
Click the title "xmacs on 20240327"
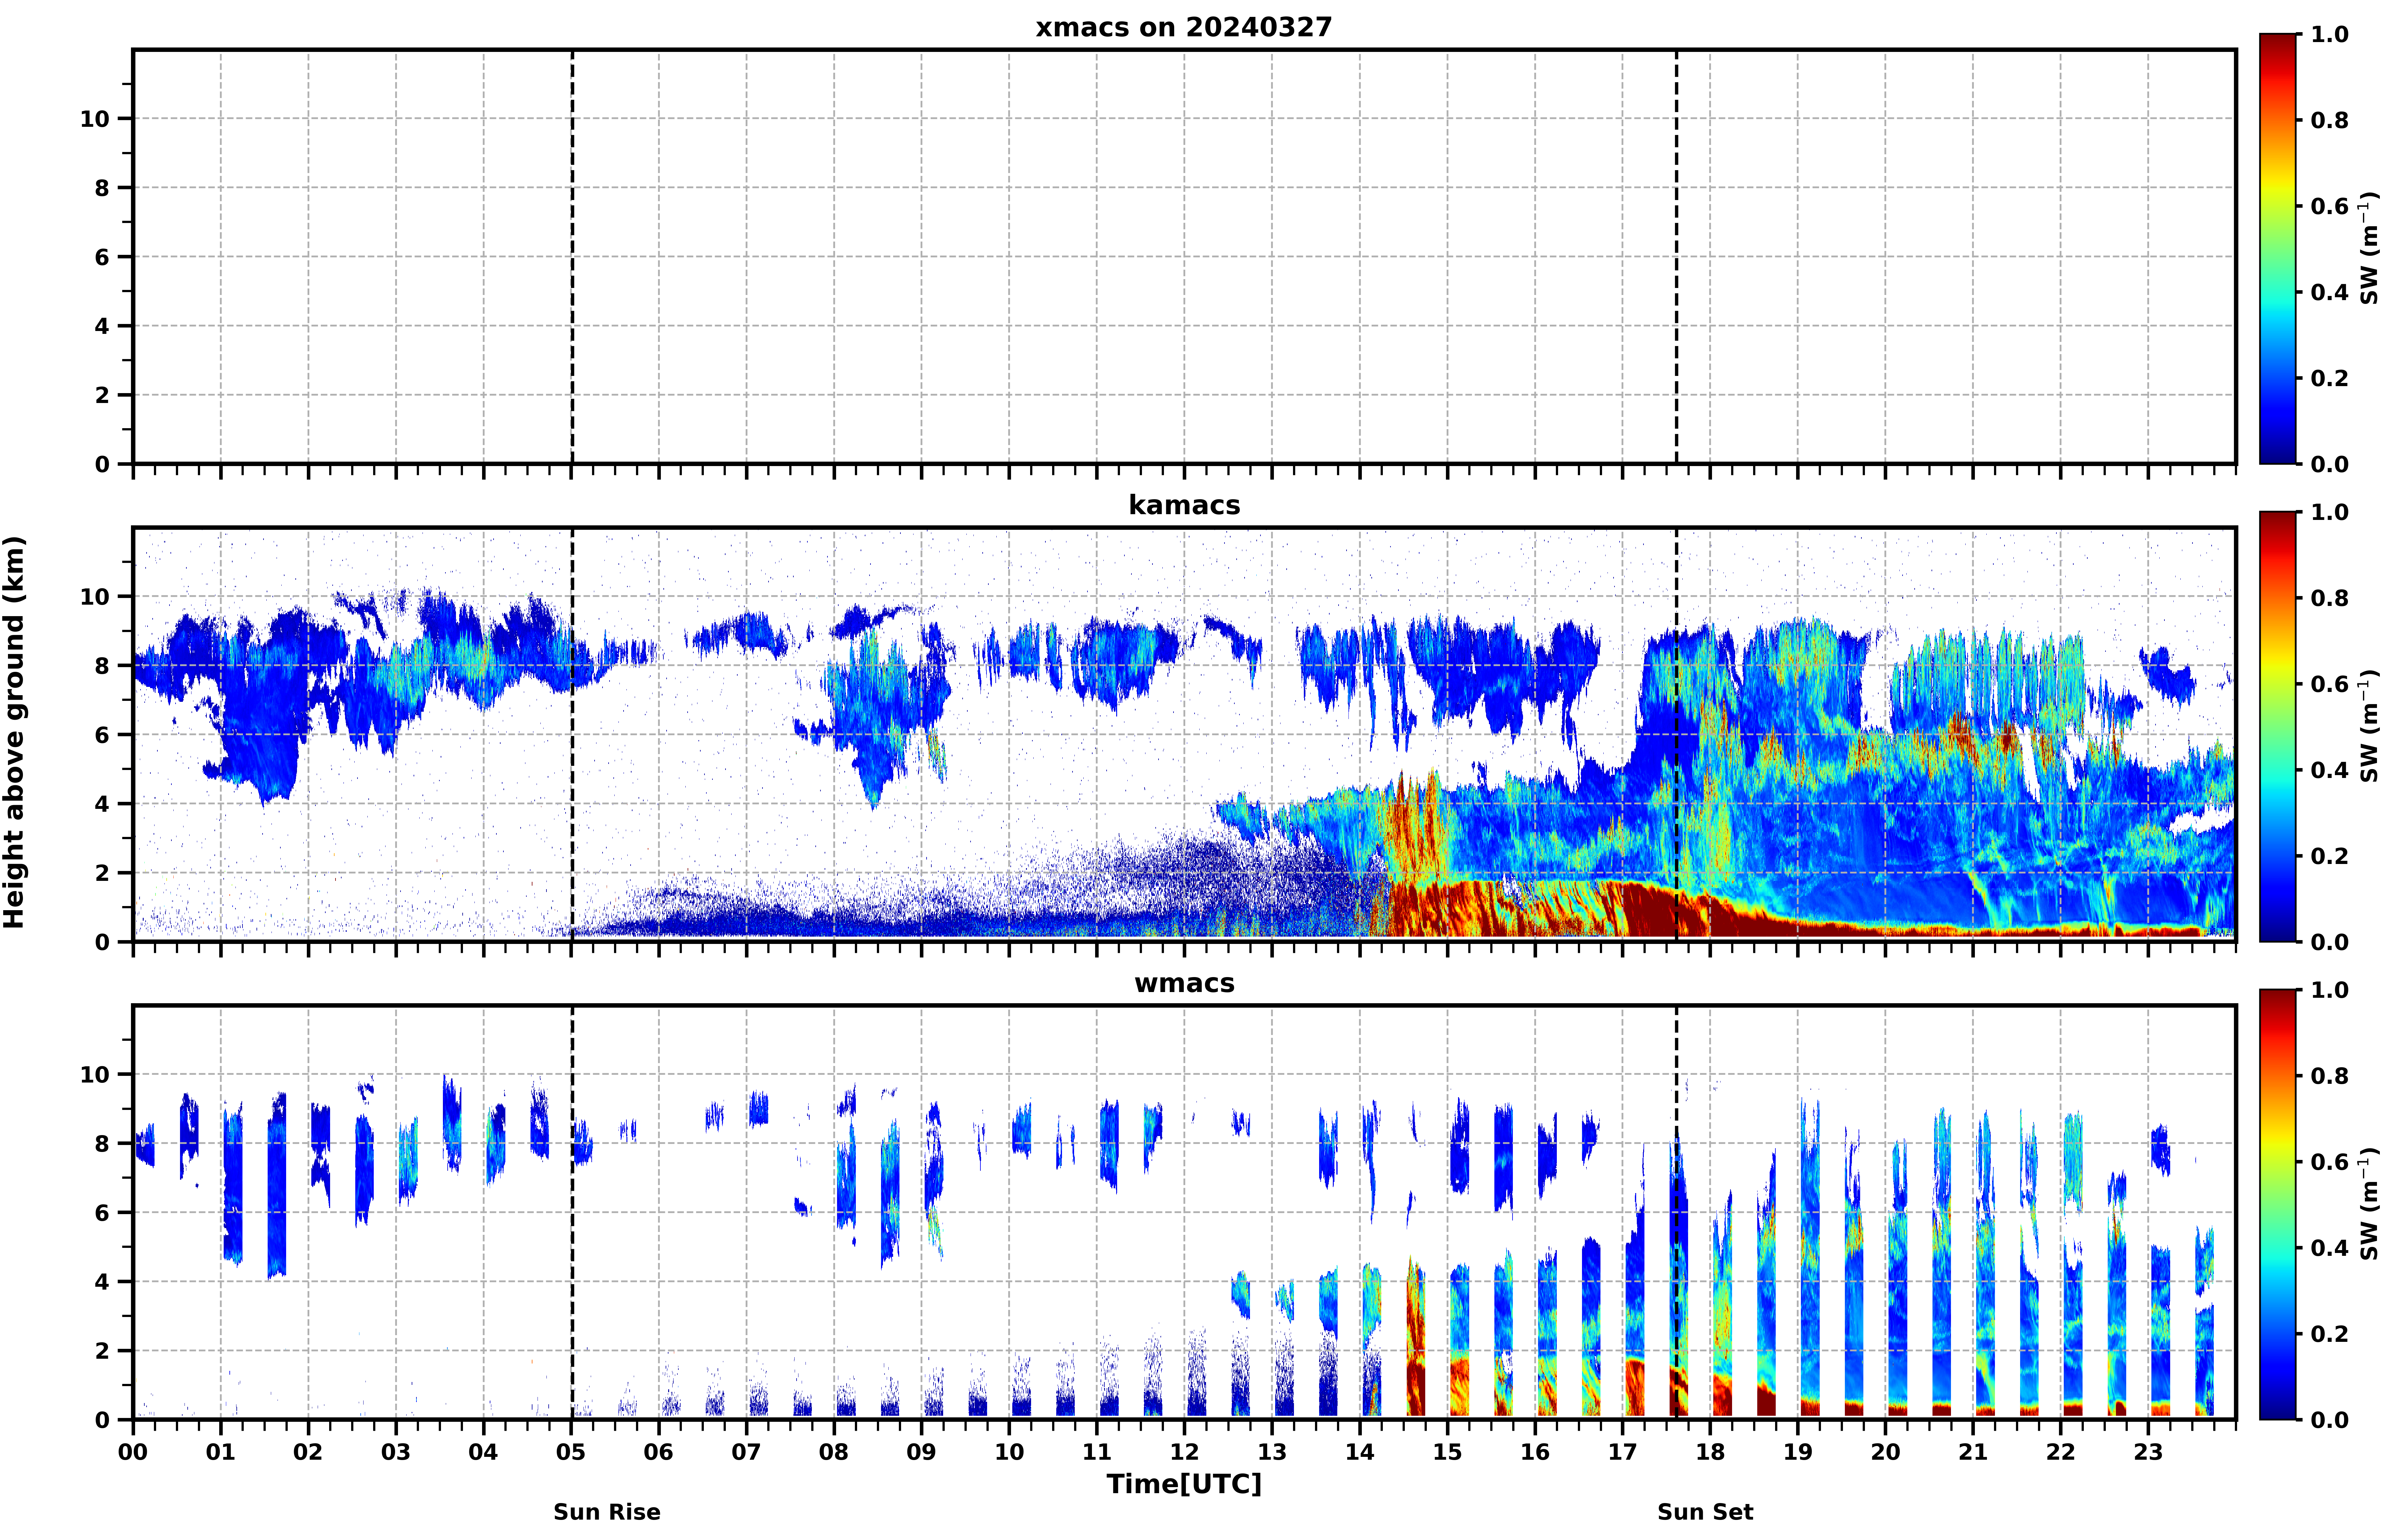click(x=1184, y=27)
